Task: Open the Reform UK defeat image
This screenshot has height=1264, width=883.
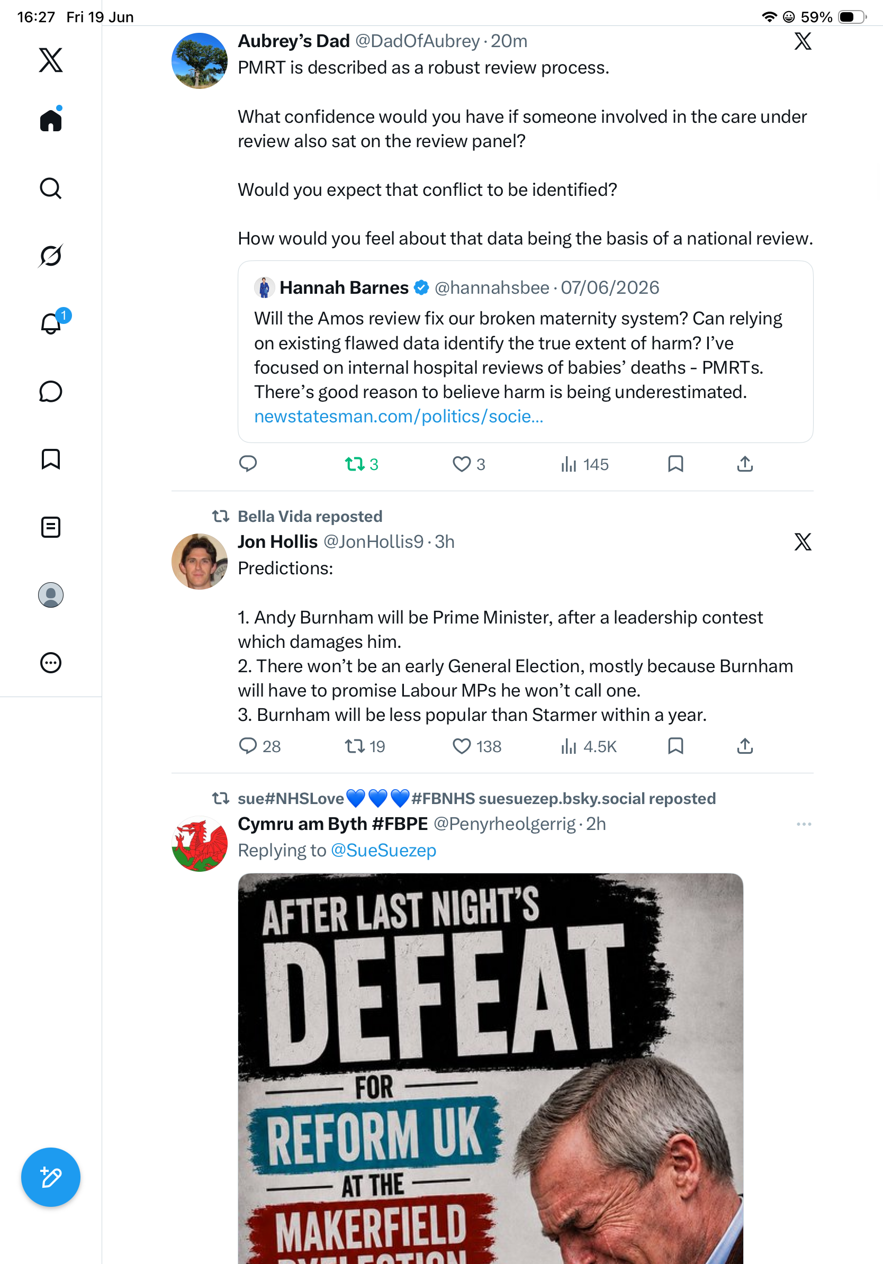Action: pyautogui.click(x=491, y=1069)
